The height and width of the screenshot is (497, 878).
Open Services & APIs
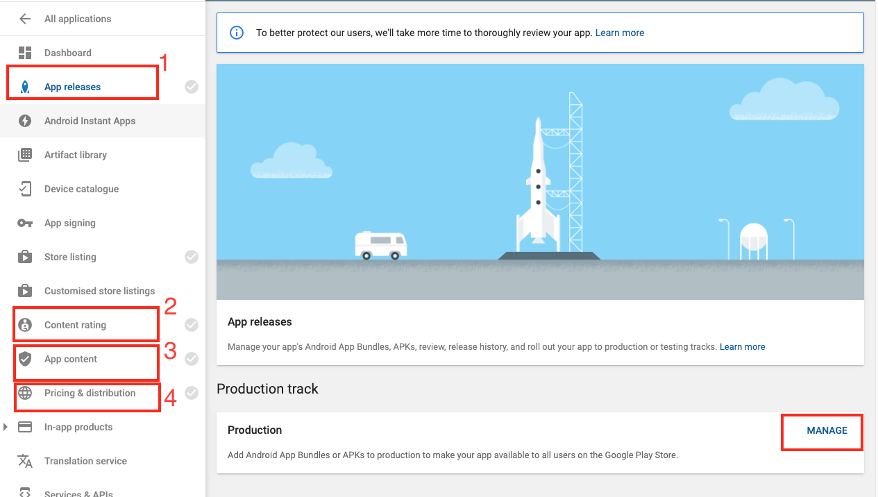point(79,494)
